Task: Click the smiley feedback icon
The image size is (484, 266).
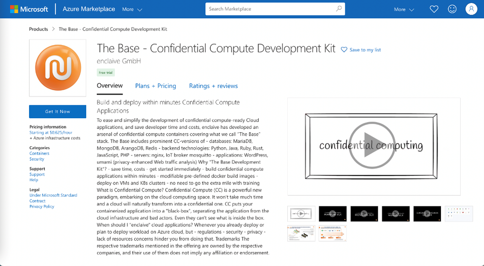Action: pos(452,9)
